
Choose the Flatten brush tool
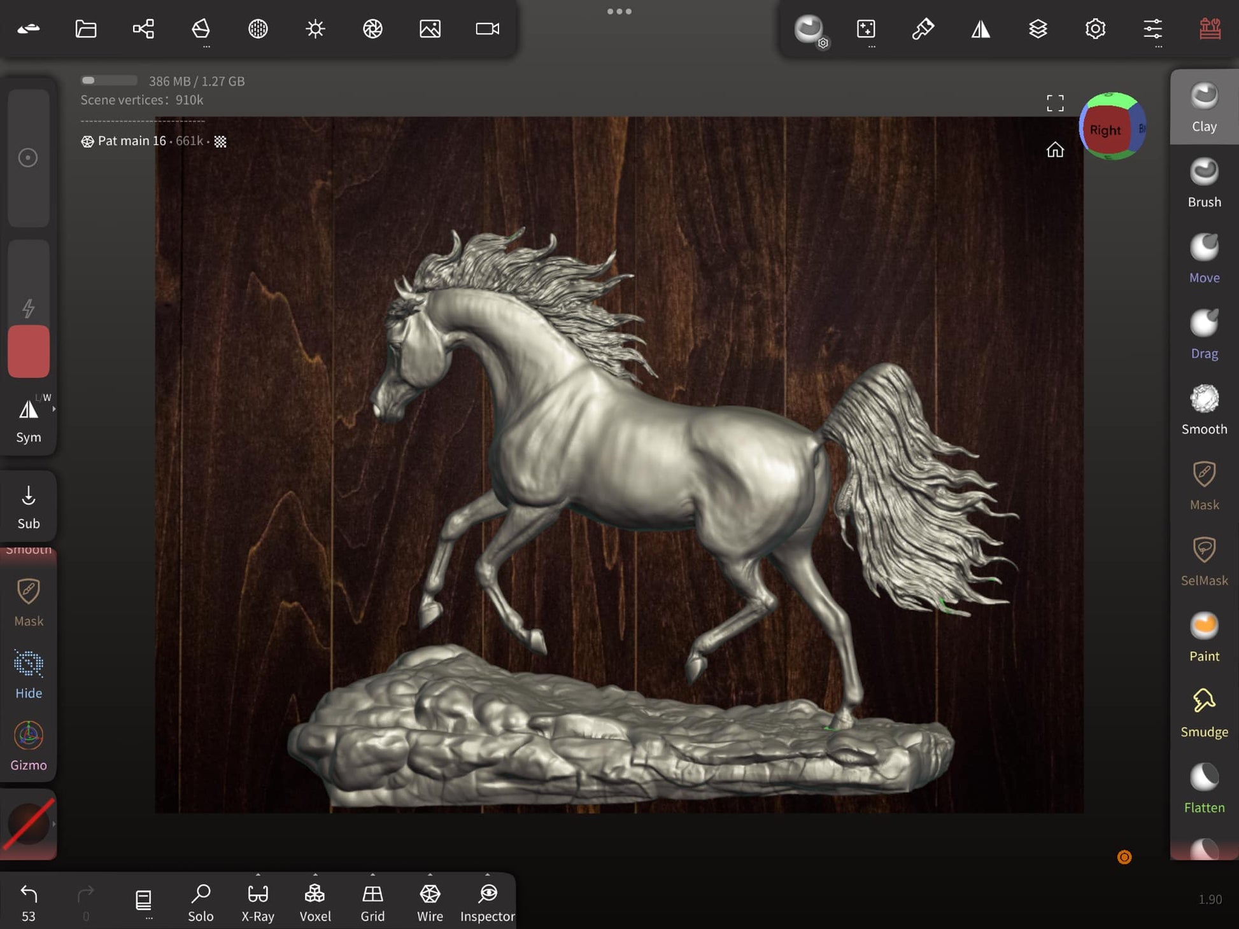pos(1203,788)
